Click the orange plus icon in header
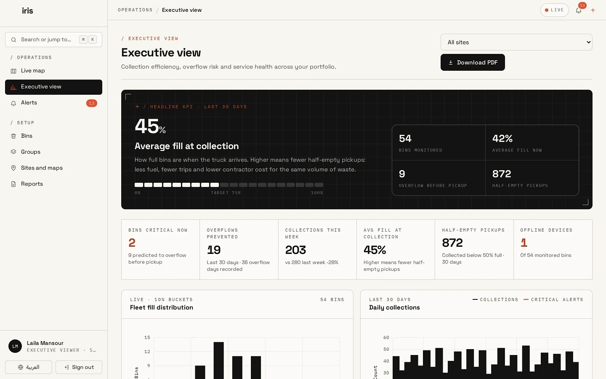The width and height of the screenshot is (606, 379). click(593, 10)
